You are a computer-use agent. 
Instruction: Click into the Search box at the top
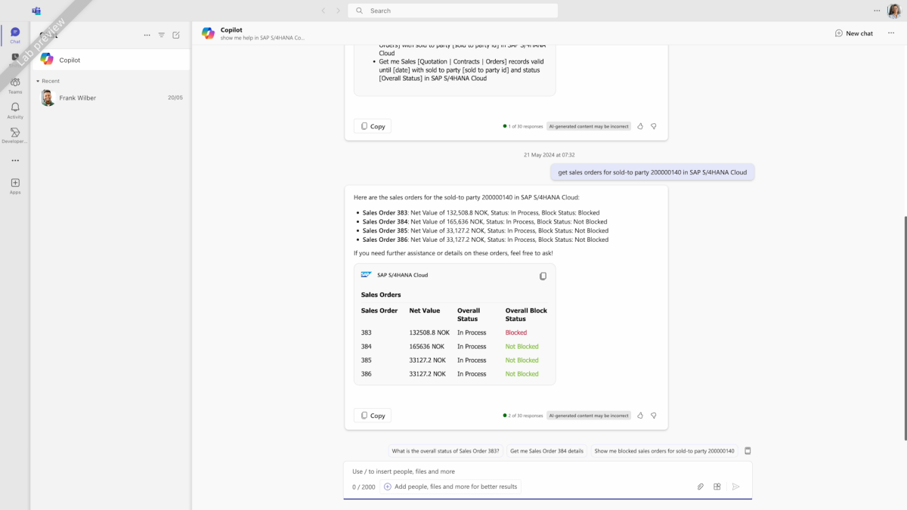coord(453,11)
